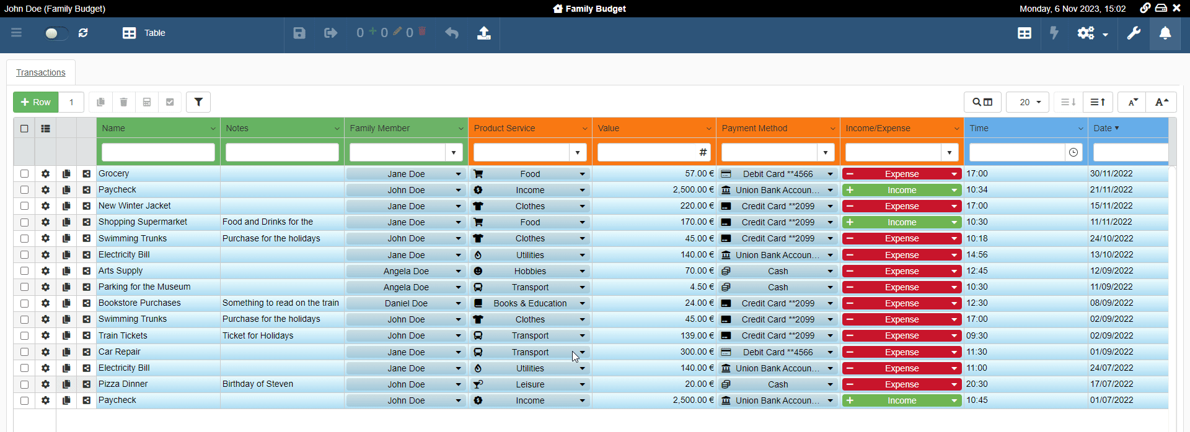Toggle the switch in top toolbar

tap(56, 33)
